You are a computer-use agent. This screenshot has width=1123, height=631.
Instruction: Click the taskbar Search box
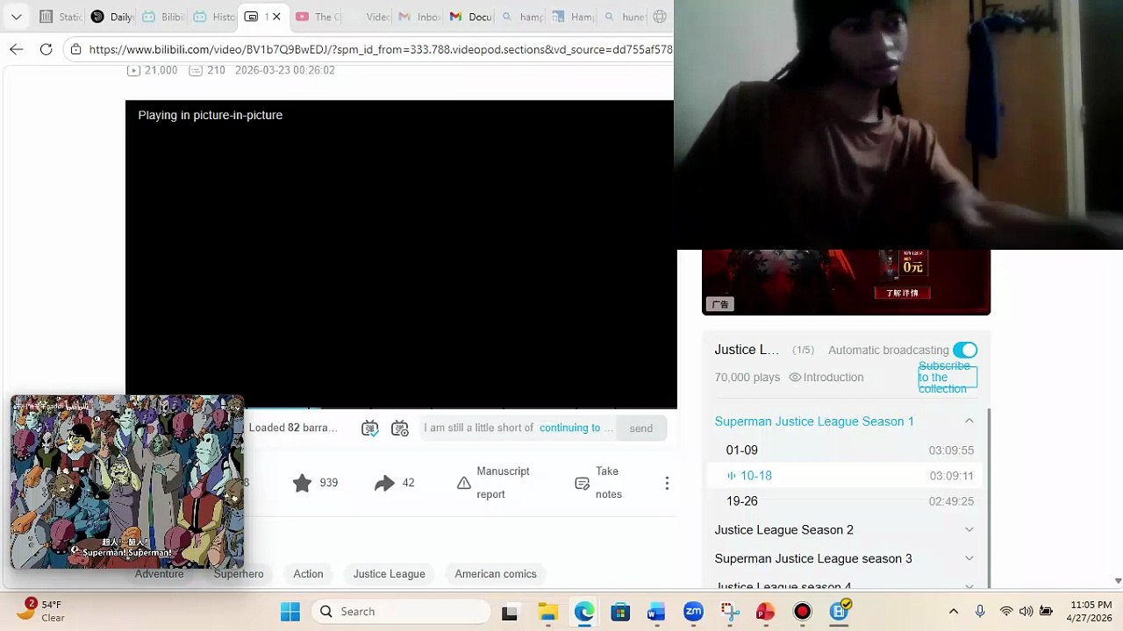pos(402,612)
